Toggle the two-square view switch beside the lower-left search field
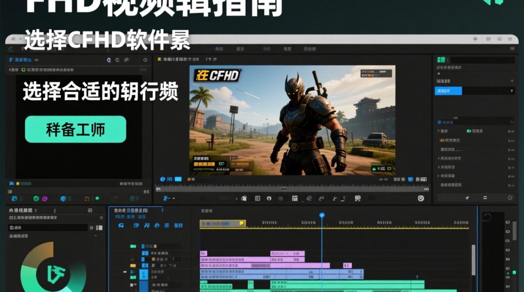 (x=99, y=227)
